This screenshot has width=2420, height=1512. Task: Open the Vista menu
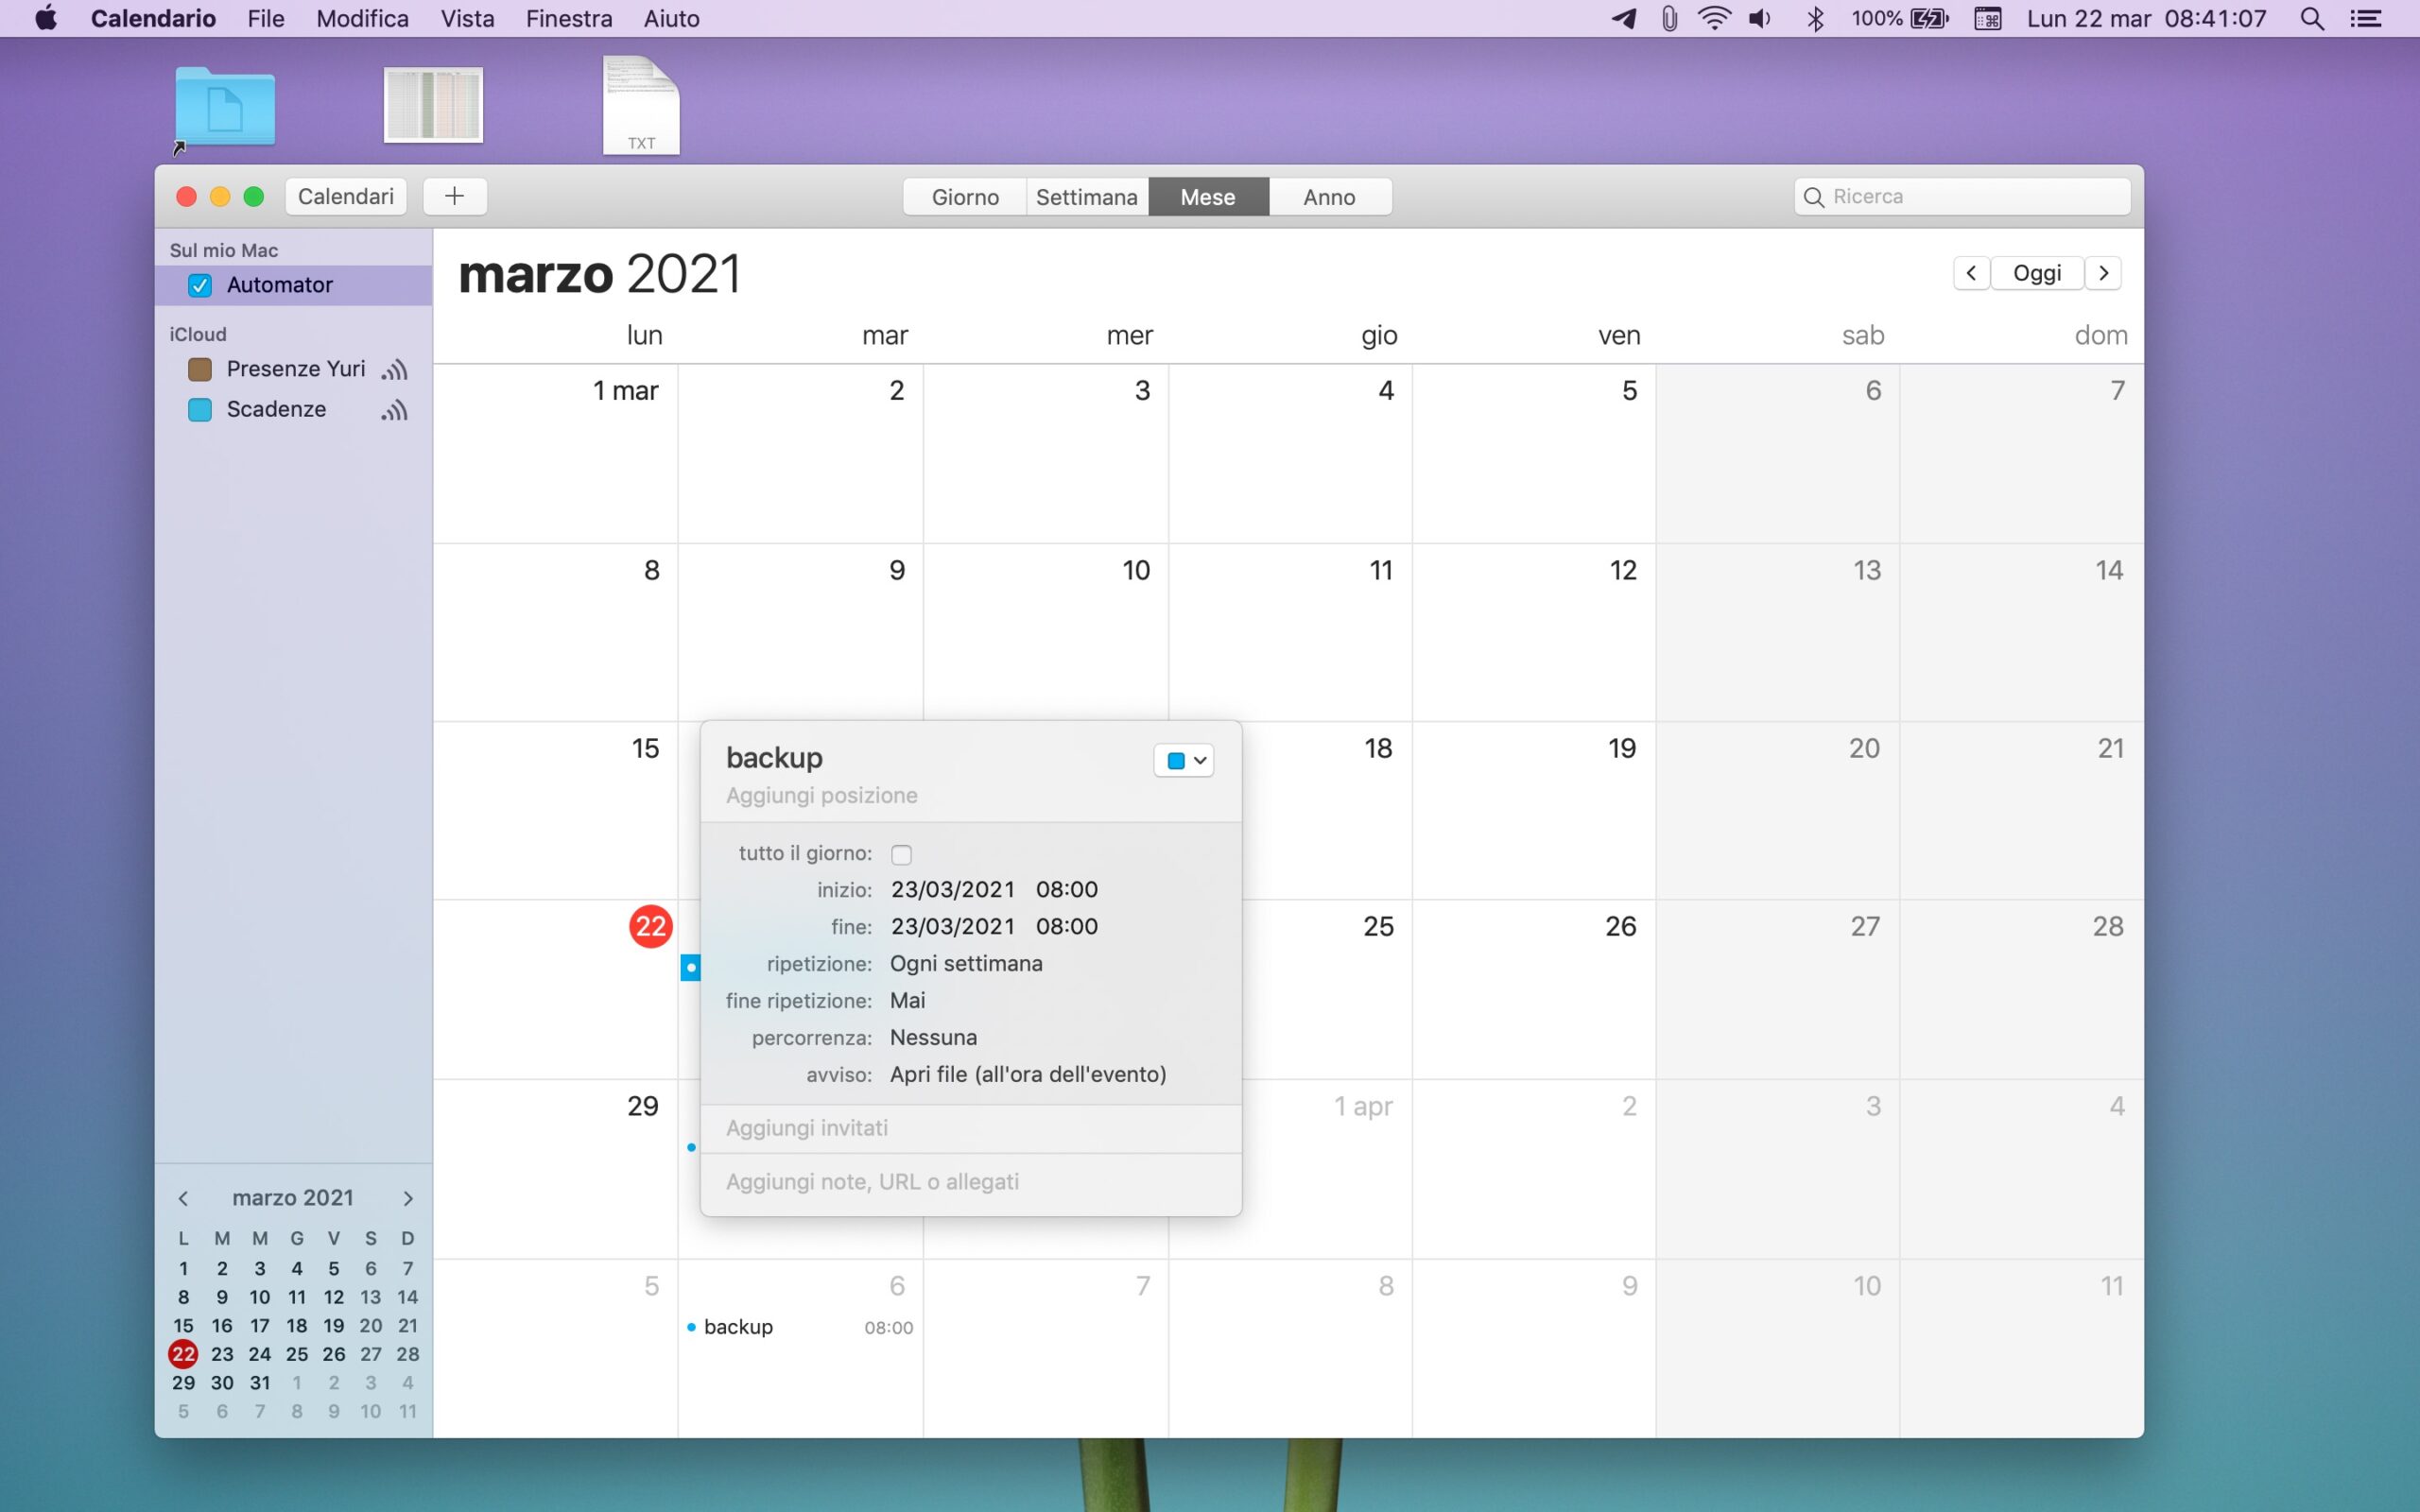point(467,19)
